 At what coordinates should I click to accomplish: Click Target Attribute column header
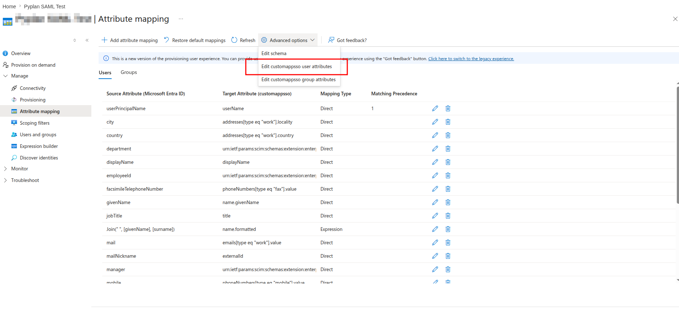[257, 94]
